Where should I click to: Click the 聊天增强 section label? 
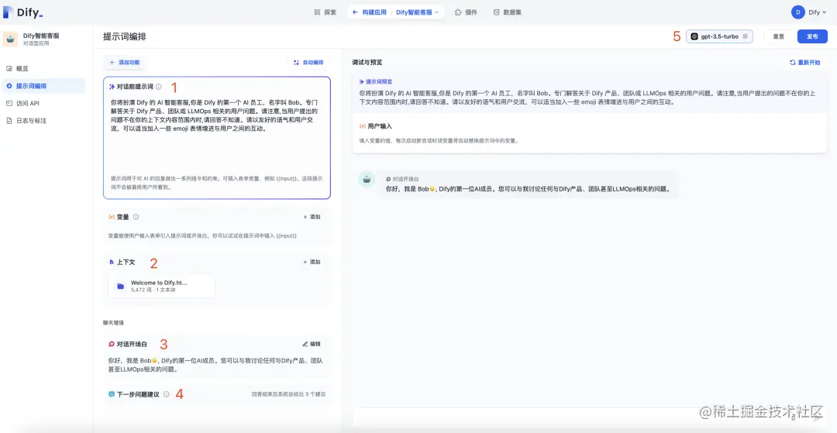[x=114, y=322]
